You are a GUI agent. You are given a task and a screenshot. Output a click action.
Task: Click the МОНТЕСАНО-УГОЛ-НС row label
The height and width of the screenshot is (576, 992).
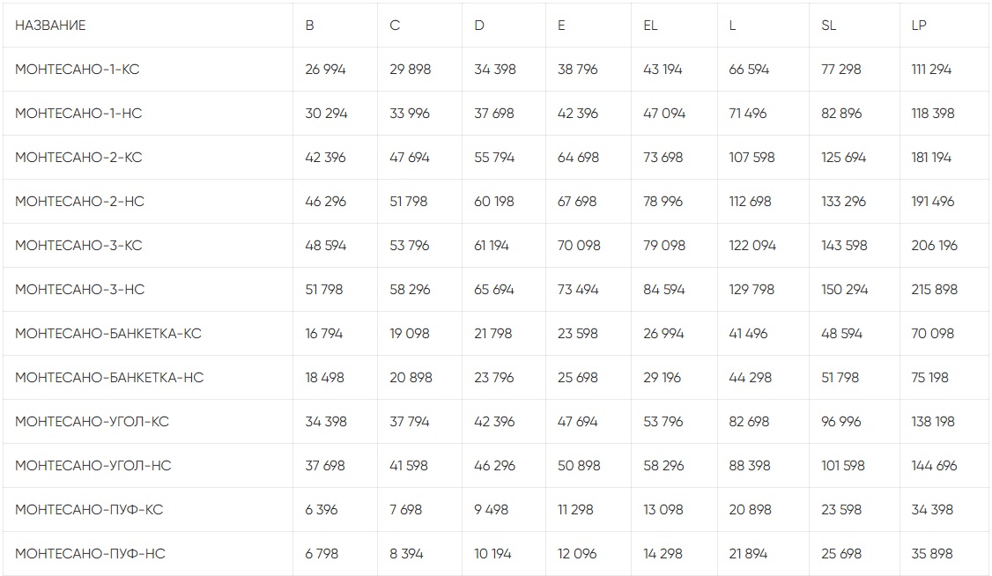pyautogui.click(x=93, y=466)
